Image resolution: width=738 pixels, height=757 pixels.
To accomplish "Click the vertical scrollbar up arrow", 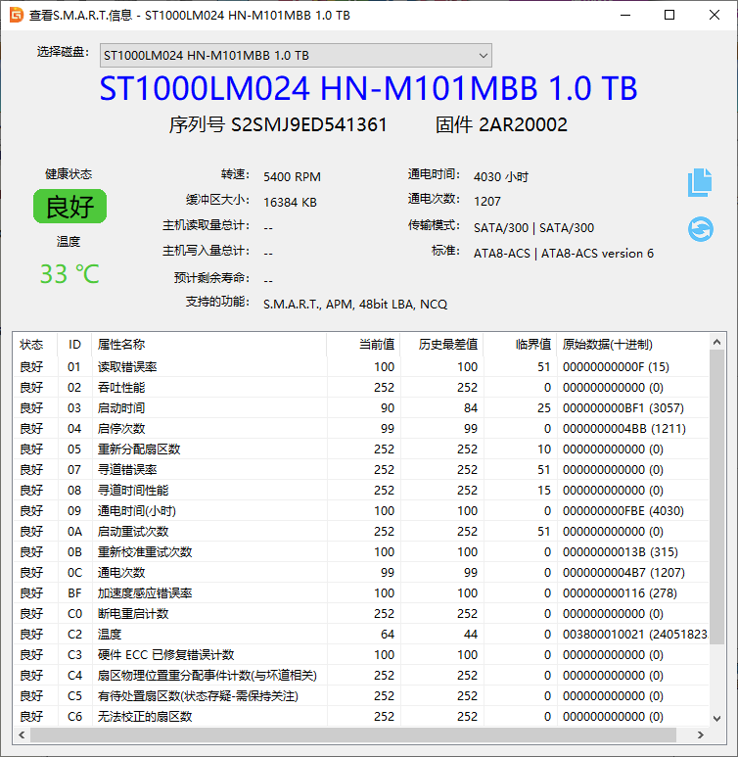I will (716, 342).
